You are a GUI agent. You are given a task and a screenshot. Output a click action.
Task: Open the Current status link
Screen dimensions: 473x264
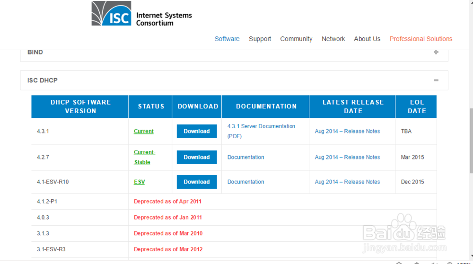tap(144, 131)
